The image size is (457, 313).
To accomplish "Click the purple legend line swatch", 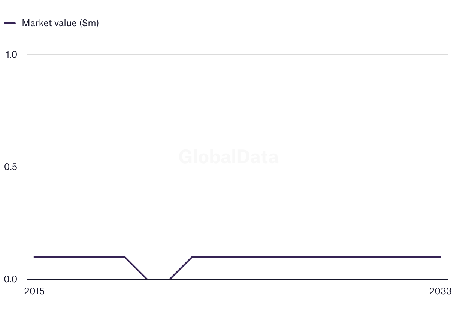I will (x=10, y=23).
